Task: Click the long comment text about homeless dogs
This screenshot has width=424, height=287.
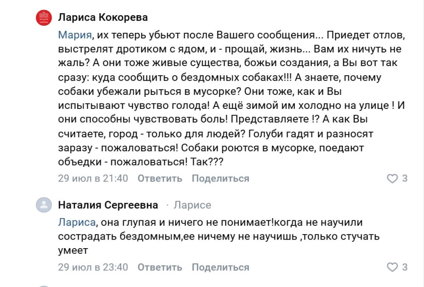Action: pyautogui.click(x=232, y=98)
